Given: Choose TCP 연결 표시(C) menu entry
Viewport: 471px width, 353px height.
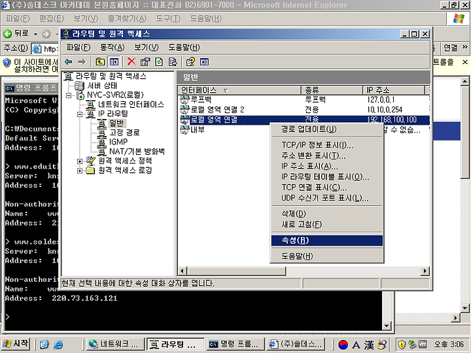Looking at the screenshot, I should click(x=327, y=188).
